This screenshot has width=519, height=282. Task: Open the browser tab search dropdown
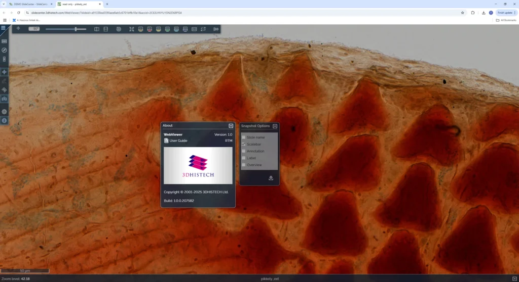[x=4, y=4]
